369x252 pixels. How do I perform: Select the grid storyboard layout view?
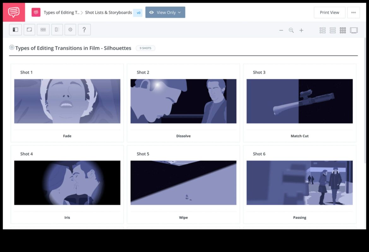coord(342,30)
